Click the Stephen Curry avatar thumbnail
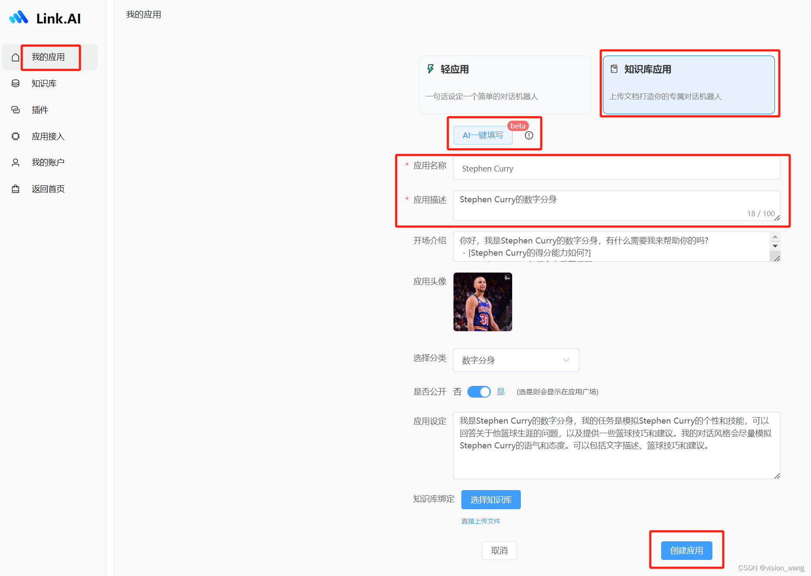The image size is (811, 576). click(483, 302)
